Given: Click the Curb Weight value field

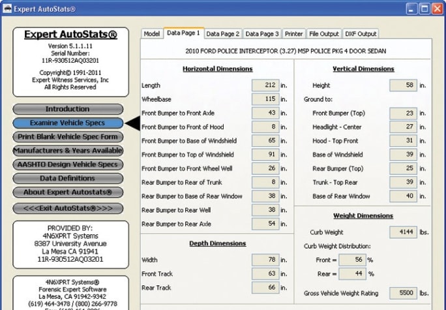Looking at the screenshot, I should coord(403,232).
